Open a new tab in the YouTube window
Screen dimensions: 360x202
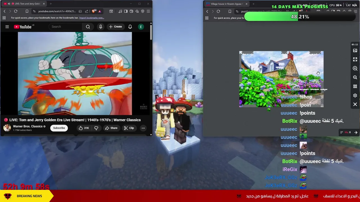(x=51, y=4)
